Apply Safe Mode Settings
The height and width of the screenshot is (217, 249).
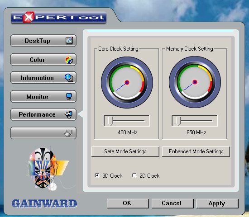pyautogui.click(x=125, y=151)
